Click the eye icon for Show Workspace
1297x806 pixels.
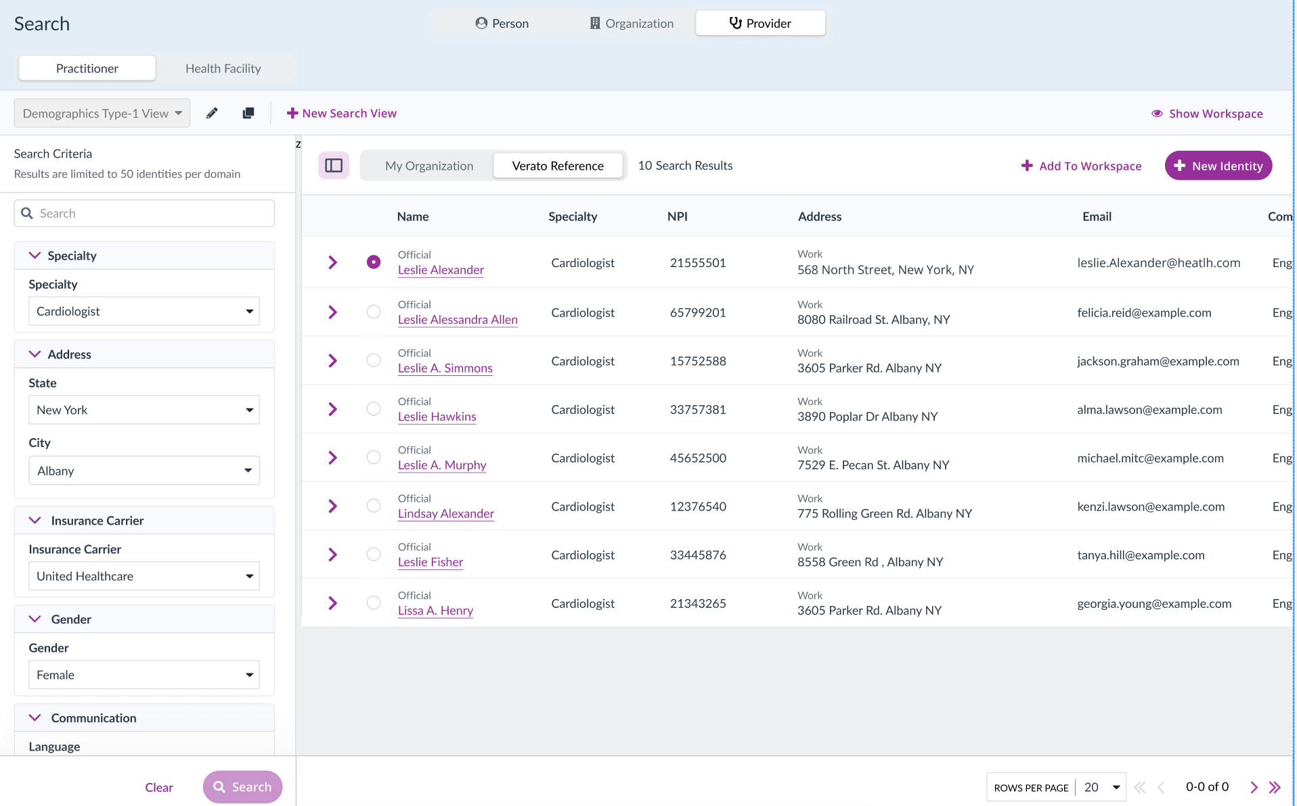pos(1157,114)
